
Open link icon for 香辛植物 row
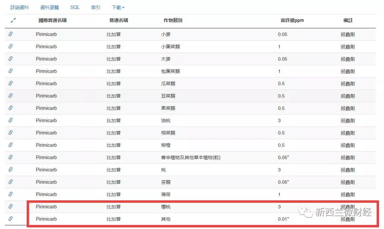[11, 157]
